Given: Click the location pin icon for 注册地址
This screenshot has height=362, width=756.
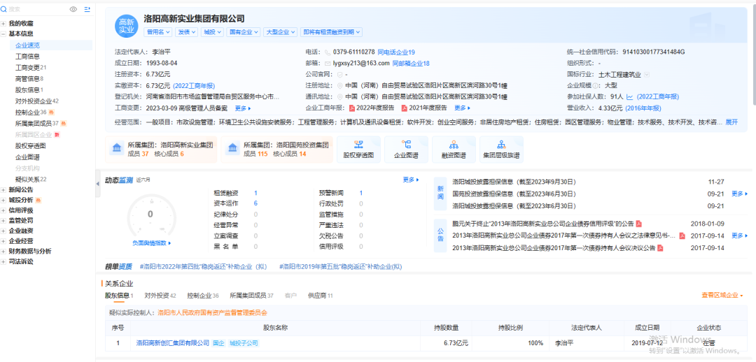Looking at the screenshot, I should click(x=340, y=86).
